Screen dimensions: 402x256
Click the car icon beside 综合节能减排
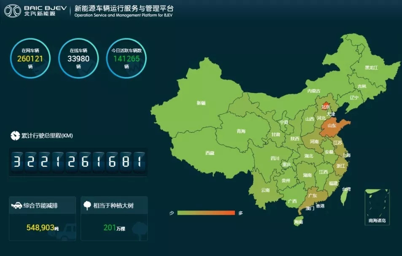click(x=16, y=205)
